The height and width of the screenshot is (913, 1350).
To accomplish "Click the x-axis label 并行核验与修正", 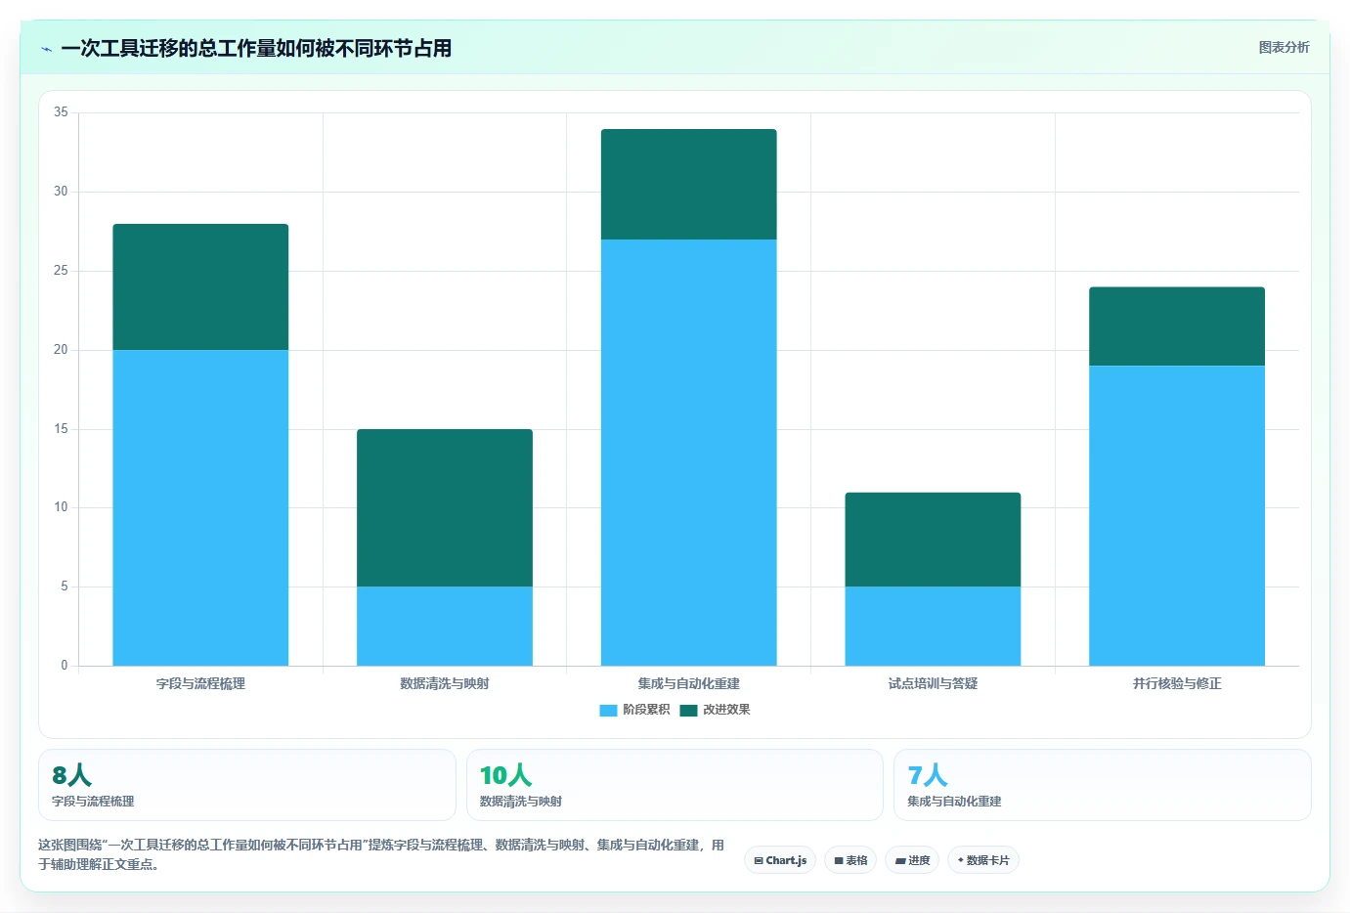I will coord(1177,684).
